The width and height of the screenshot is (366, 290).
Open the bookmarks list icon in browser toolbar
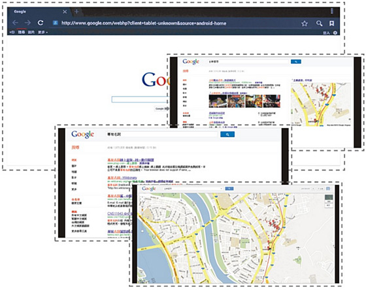pos(332,24)
